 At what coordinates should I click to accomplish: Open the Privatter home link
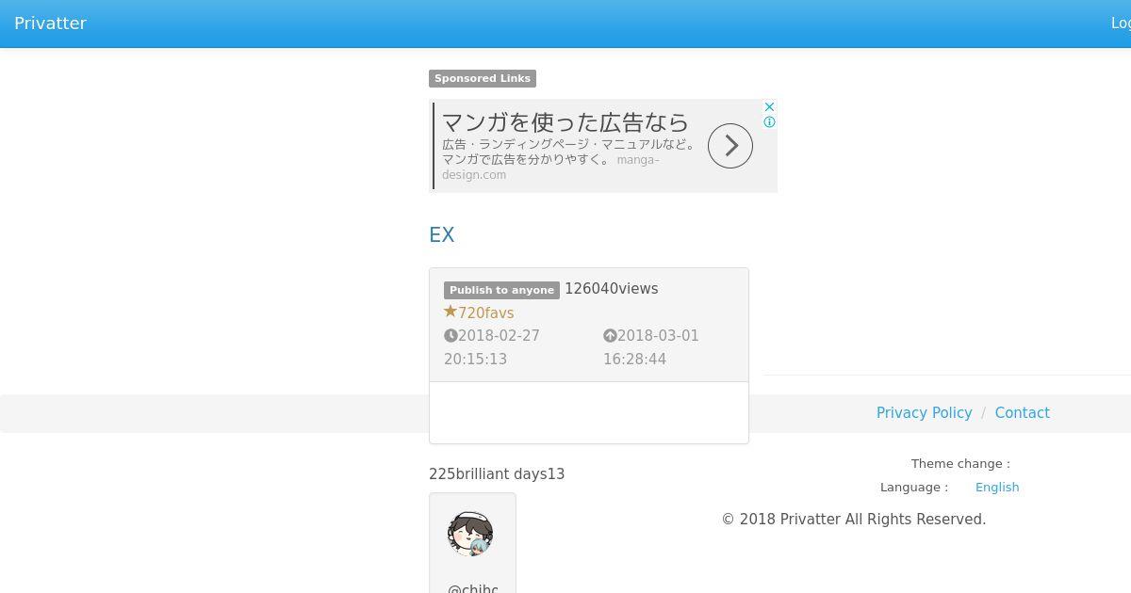tap(50, 24)
